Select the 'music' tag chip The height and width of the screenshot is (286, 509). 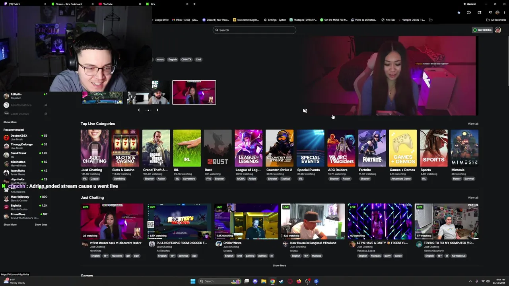[160, 60]
